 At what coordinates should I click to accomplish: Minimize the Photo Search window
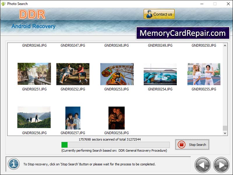[202, 4]
